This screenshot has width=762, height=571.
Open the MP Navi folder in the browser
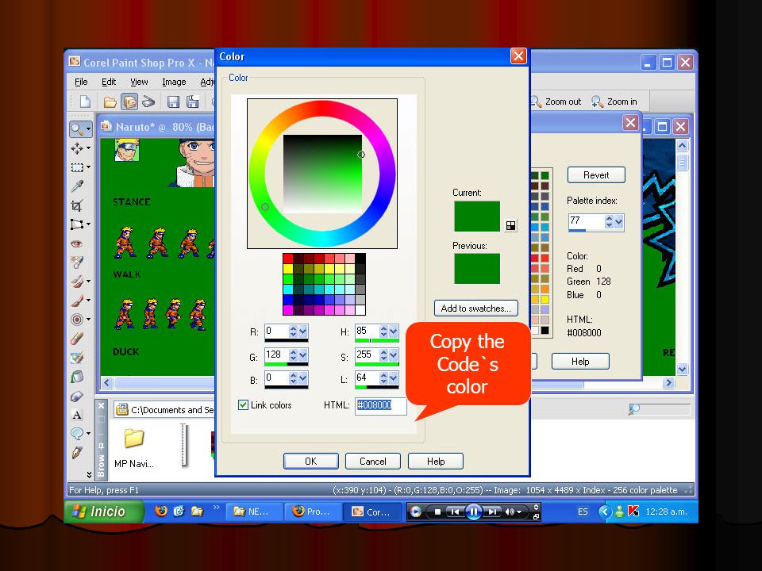coord(133,448)
